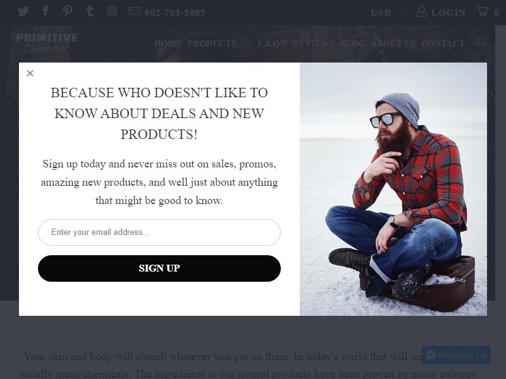Click the email envelope icon
This screenshot has height=379, width=506.
click(135, 11)
